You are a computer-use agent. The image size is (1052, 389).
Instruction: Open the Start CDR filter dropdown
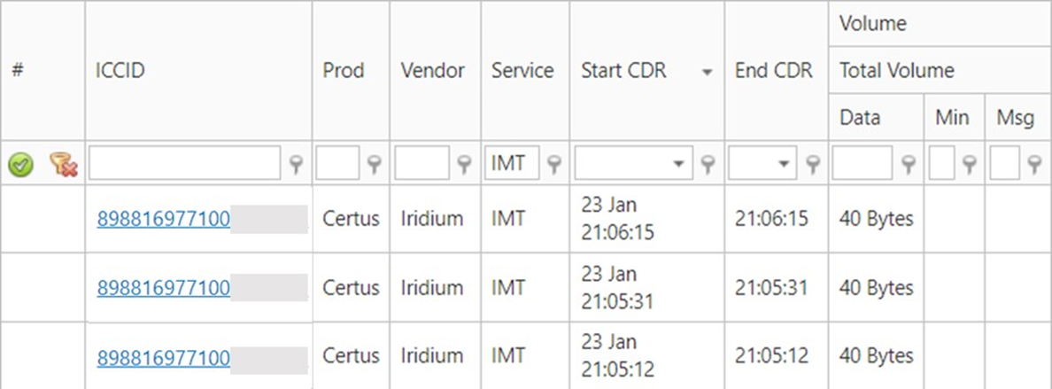point(679,164)
